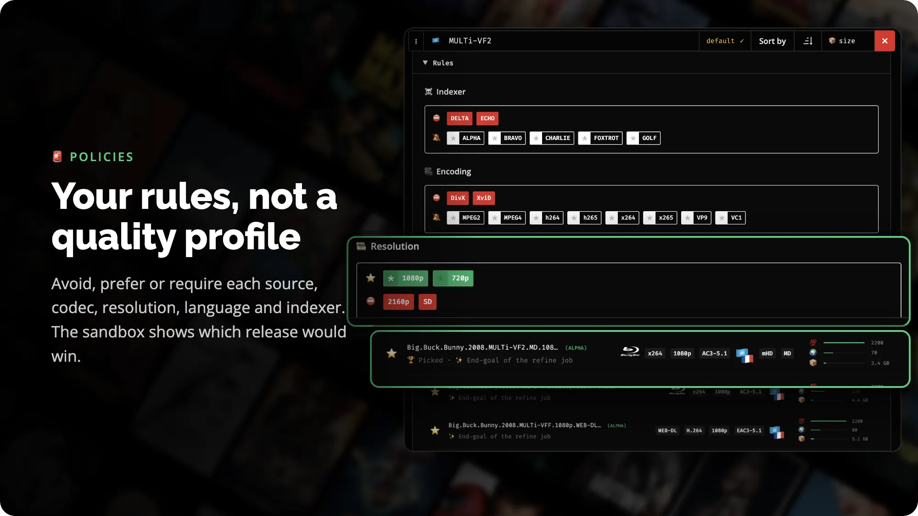This screenshot has height=516, width=918.
Task: Click the blocked-encoding icon beside DivX
Action: (437, 197)
